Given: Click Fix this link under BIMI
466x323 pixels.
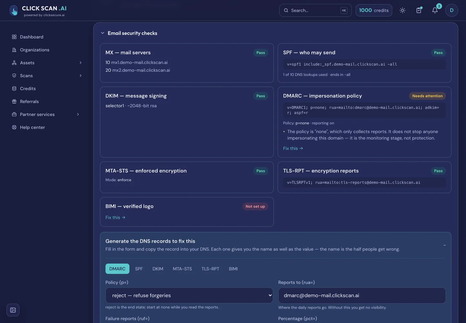Looking at the screenshot, I should click(x=115, y=217).
